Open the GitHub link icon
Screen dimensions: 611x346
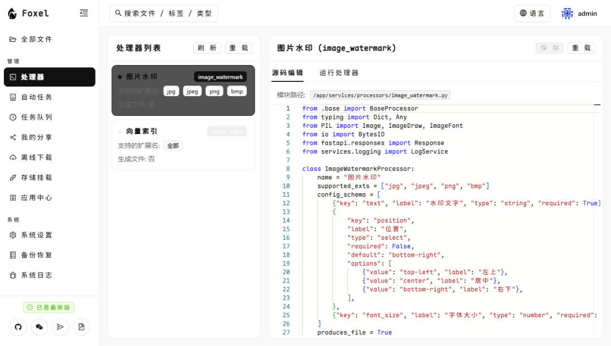18,327
